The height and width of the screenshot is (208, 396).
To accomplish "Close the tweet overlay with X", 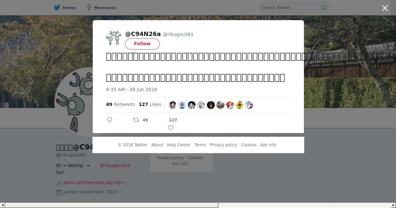I will (x=385, y=8).
